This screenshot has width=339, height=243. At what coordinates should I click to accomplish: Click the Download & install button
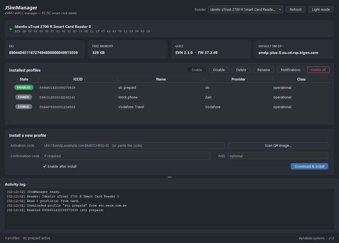tap(309, 166)
